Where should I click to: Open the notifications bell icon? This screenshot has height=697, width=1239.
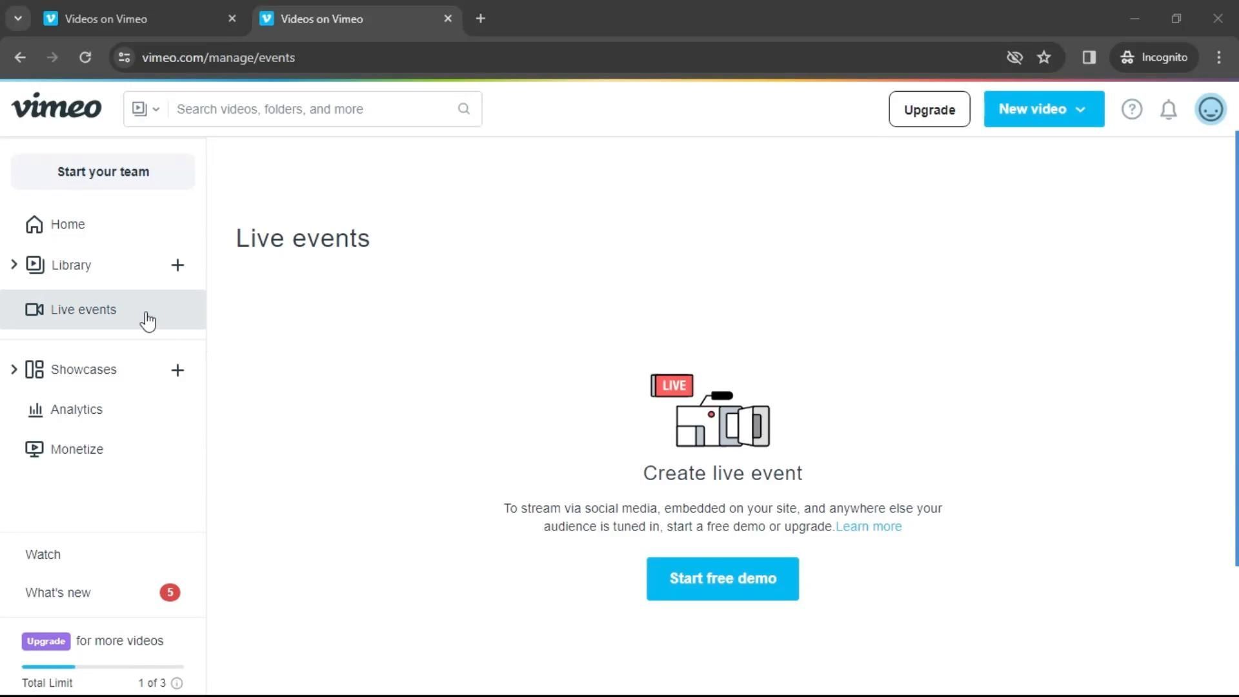click(x=1169, y=110)
